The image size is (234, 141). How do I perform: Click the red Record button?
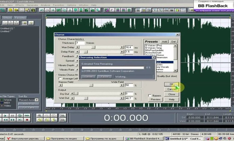click(27, 120)
